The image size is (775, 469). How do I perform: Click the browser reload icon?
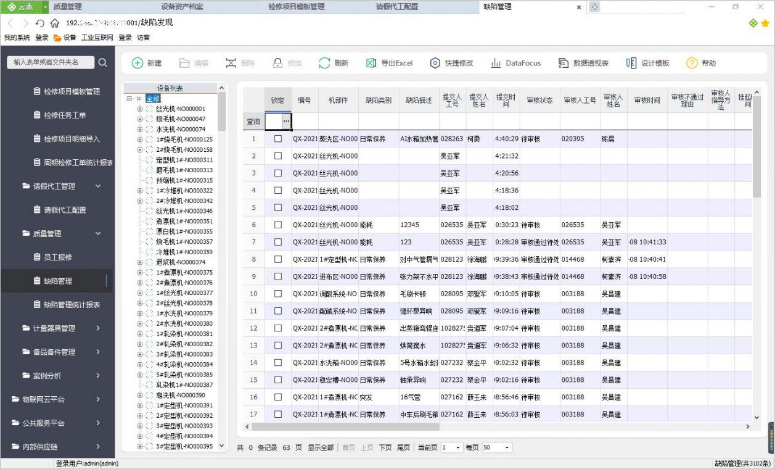[40, 23]
